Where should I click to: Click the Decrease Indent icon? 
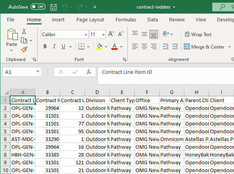(165, 47)
